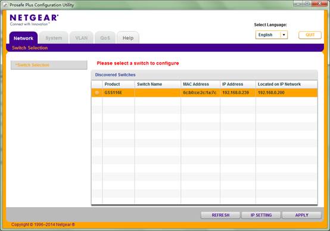Expand the English language dropdown arrow
Viewport: 330px width, 231px height.
point(284,35)
